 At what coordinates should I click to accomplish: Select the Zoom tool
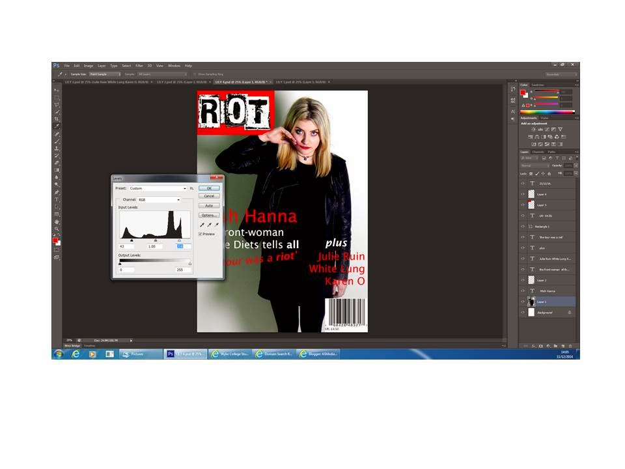(57, 229)
